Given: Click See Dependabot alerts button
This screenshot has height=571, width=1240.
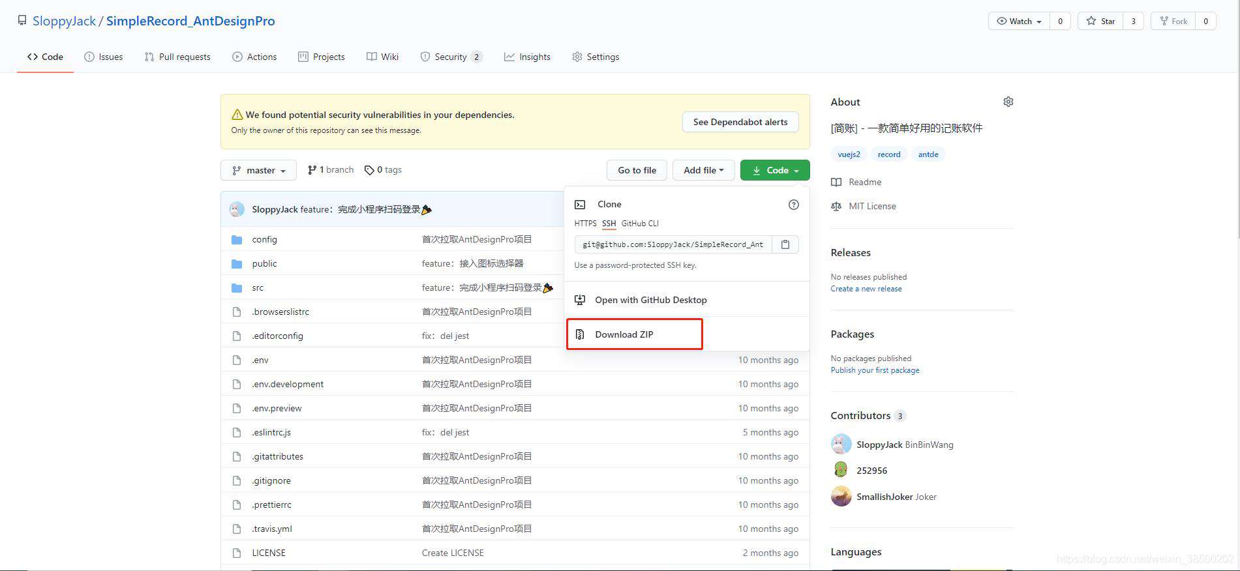Looking at the screenshot, I should (x=740, y=122).
